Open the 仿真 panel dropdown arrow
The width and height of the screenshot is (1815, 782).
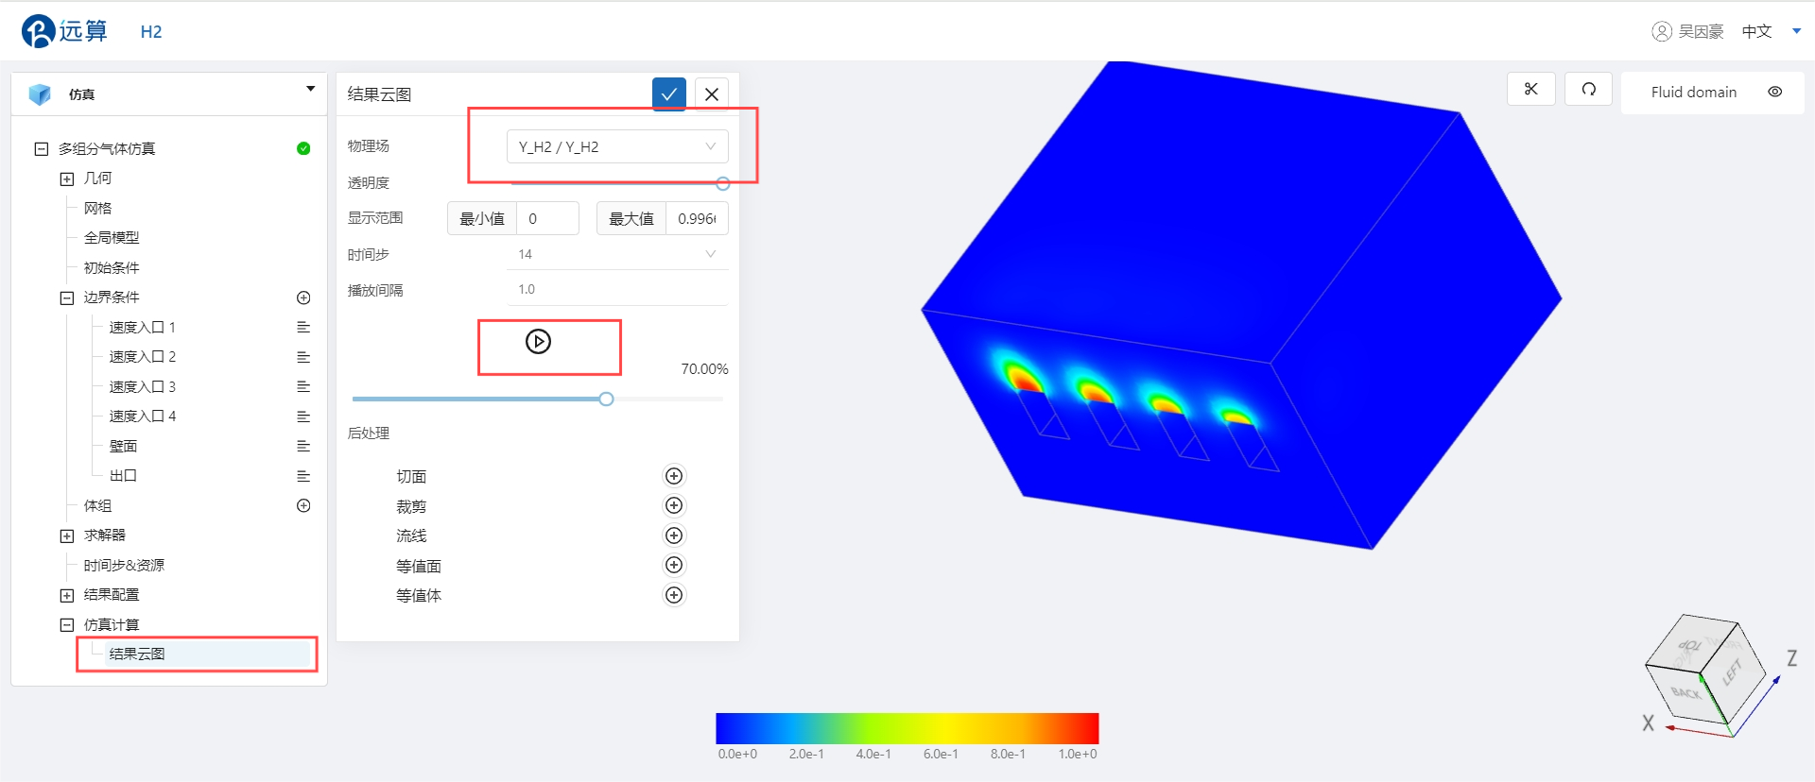click(310, 89)
